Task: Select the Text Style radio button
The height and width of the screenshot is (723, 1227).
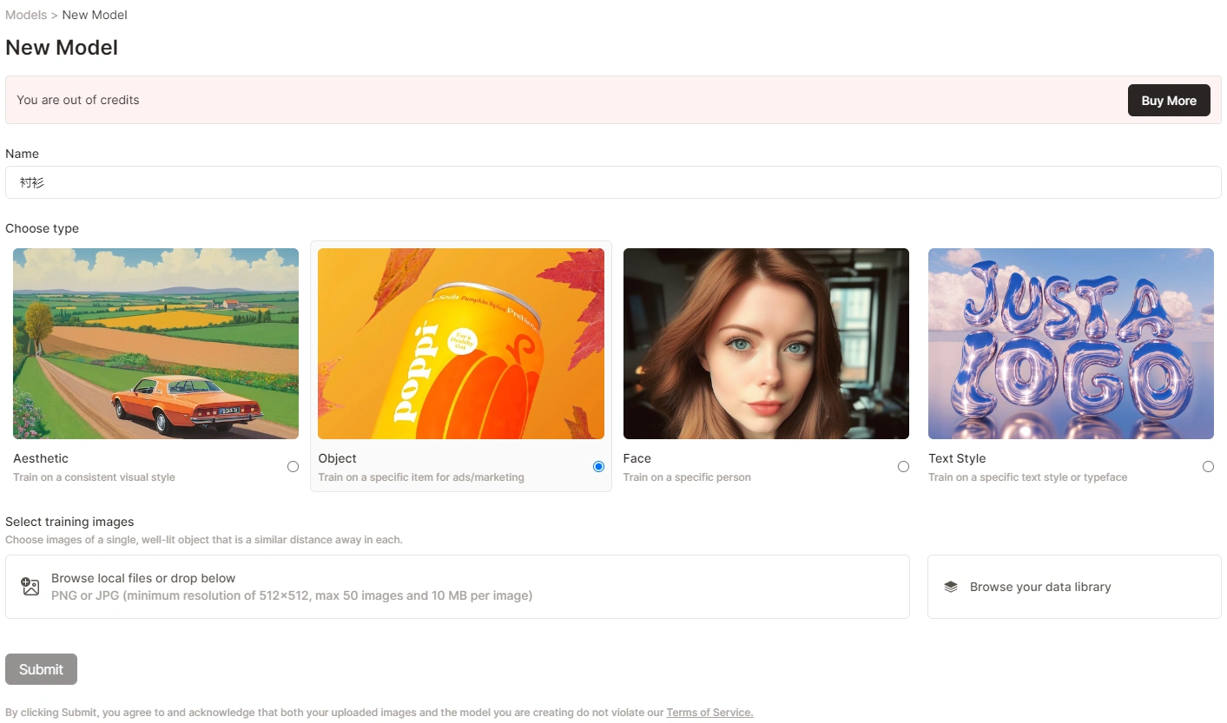Action: click(1208, 467)
